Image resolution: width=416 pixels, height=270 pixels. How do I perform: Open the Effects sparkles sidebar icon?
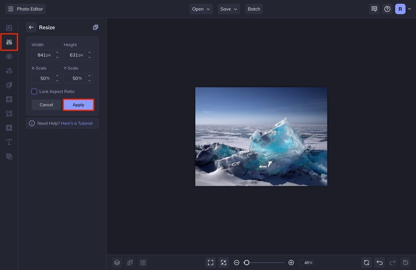click(9, 71)
